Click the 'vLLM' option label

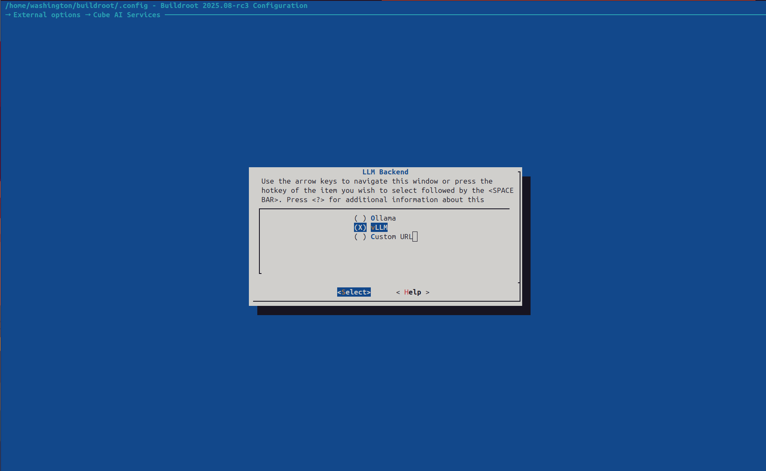379,227
